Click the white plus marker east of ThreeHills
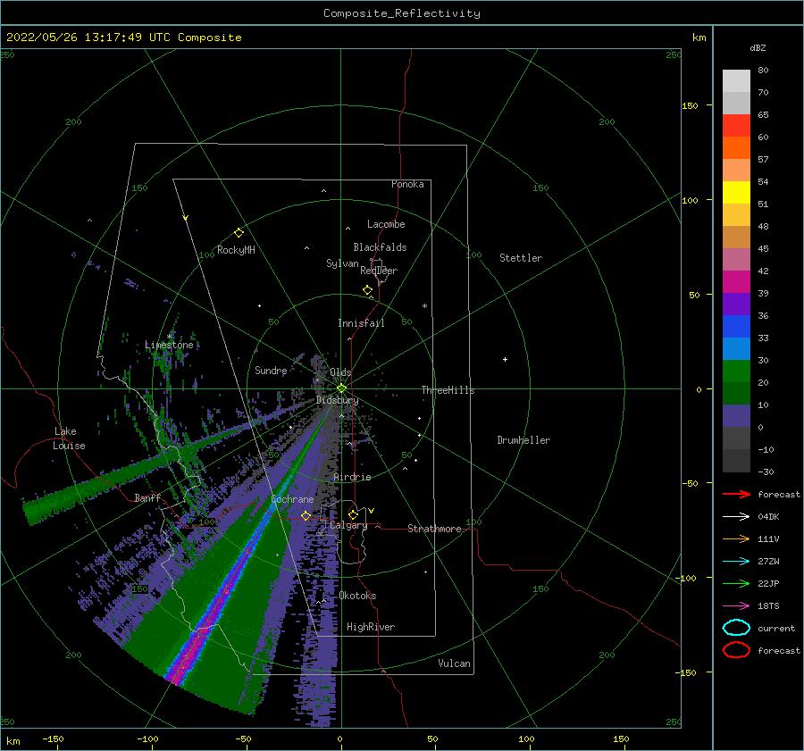The height and width of the screenshot is (751, 804). coord(505,359)
